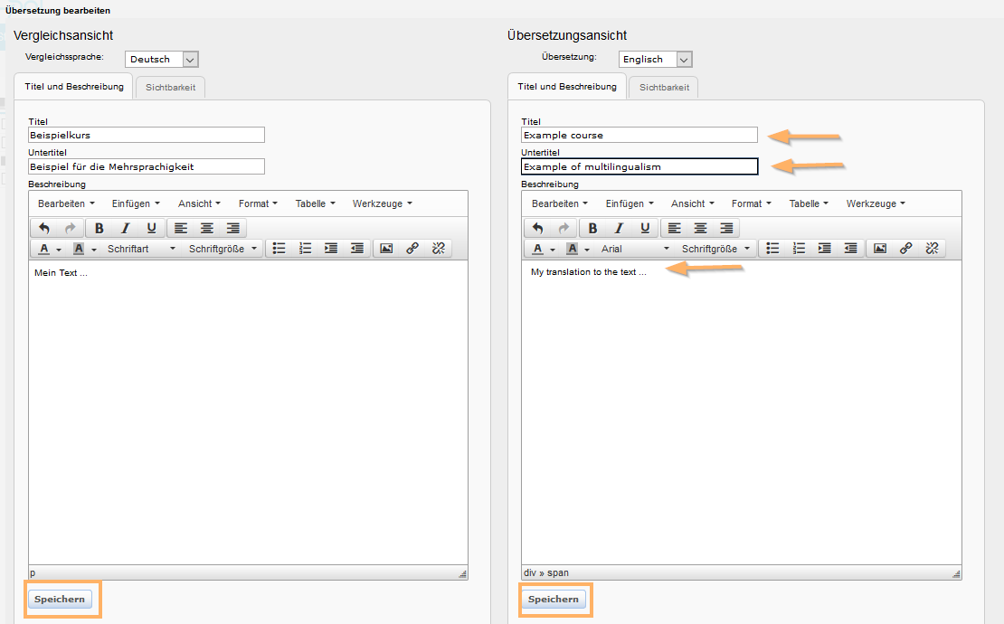This screenshot has width=1004, height=624.
Task: Center-align text in the comparison editor
Action: coord(207,228)
